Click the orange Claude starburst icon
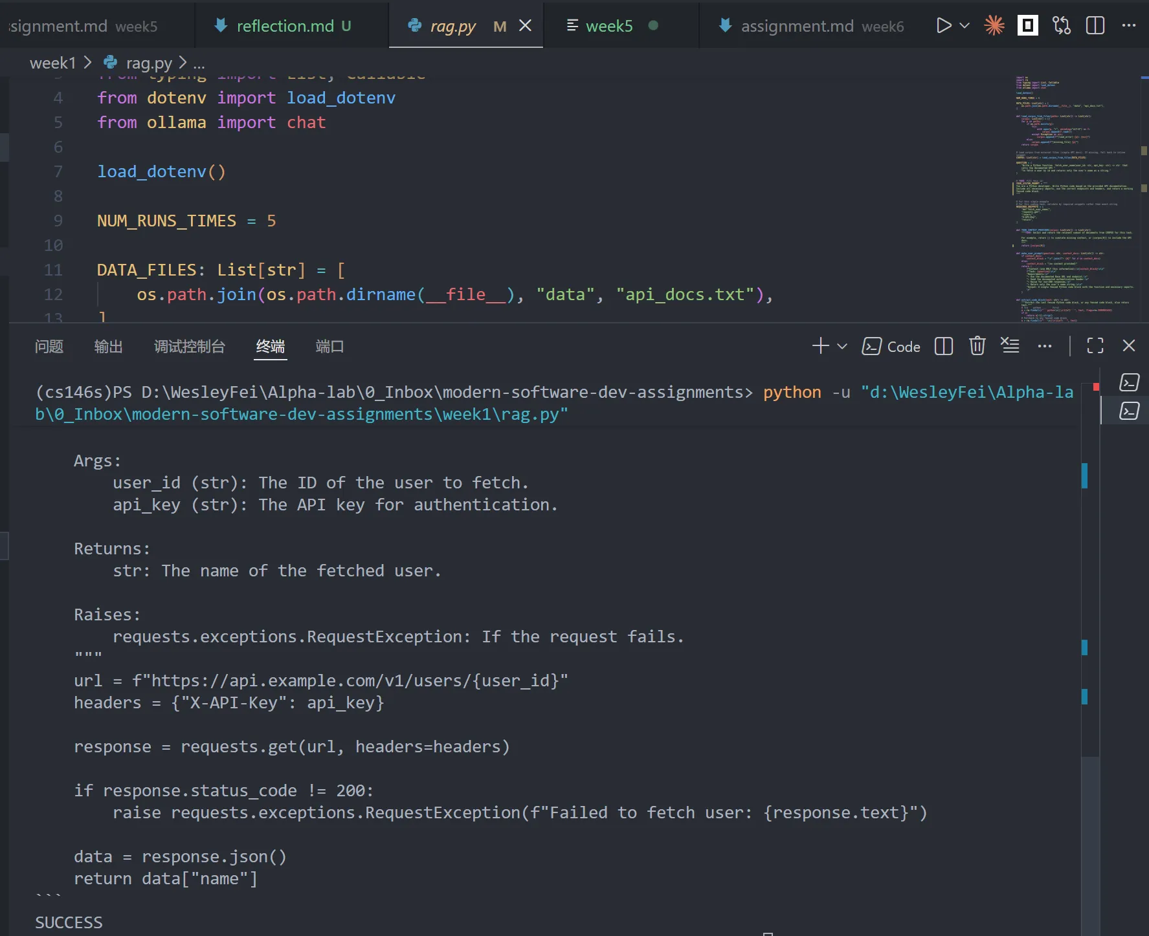 tap(994, 25)
